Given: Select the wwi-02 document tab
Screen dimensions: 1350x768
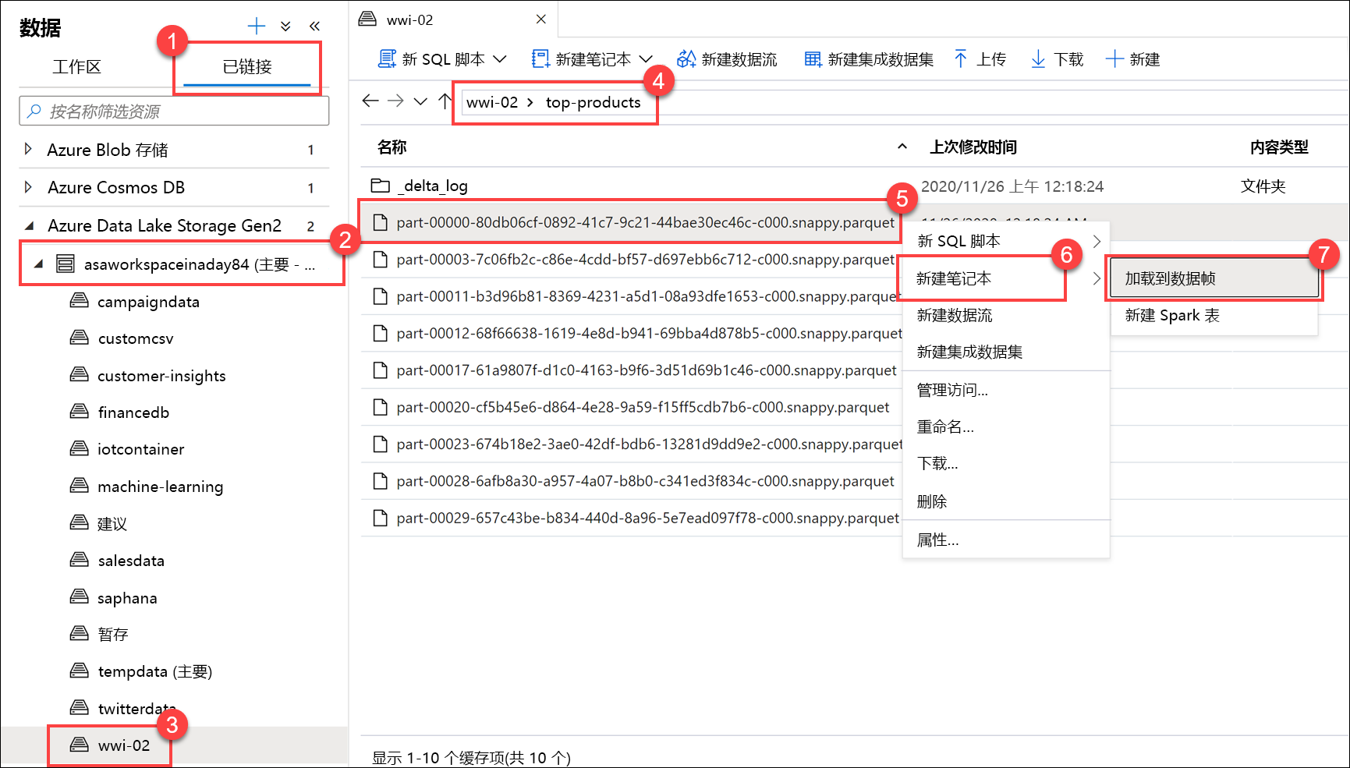Looking at the screenshot, I should pyautogui.click(x=409, y=19).
